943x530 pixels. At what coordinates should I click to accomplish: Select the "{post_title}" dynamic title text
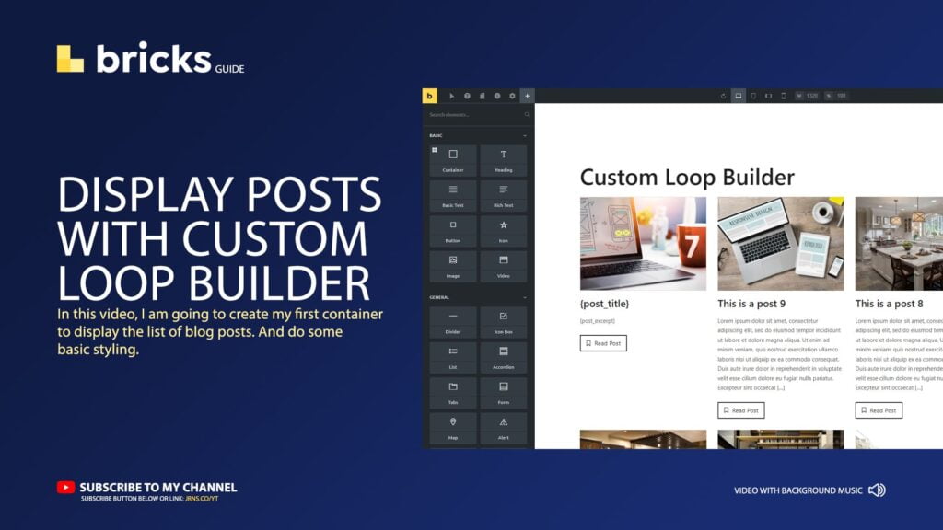pos(604,304)
